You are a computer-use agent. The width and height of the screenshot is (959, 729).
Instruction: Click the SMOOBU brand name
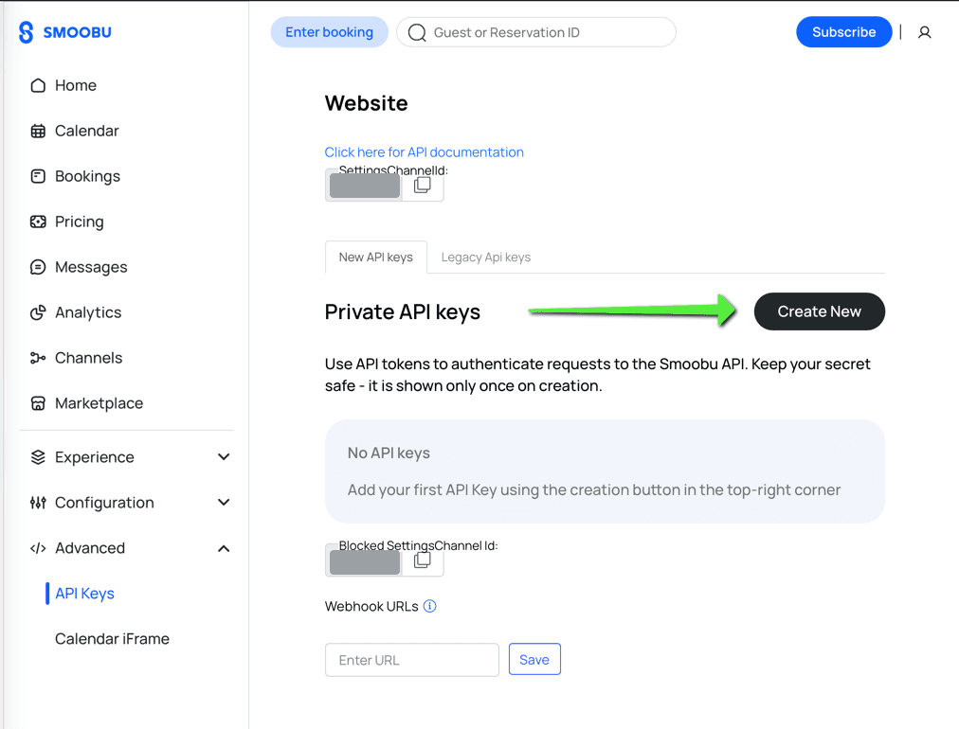click(77, 32)
